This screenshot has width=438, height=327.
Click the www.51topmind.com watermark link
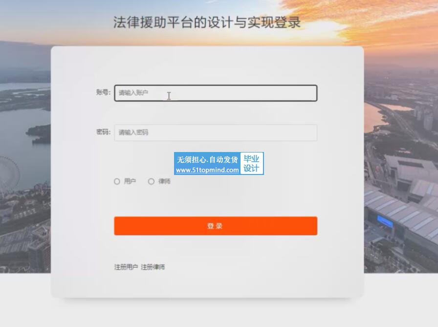coord(207,170)
